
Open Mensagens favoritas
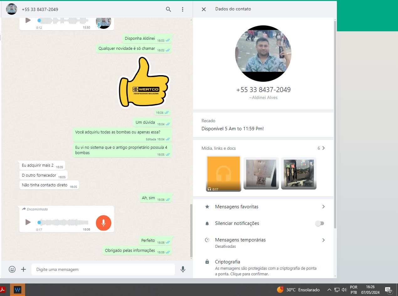[263, 207]
